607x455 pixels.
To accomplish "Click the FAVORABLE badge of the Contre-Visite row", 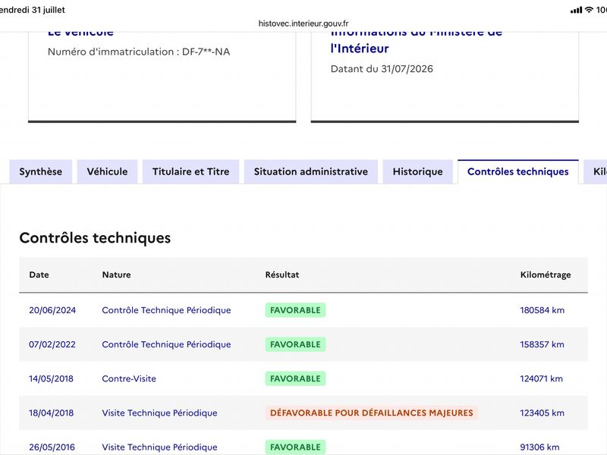I will pyautogui.click(x=295, y=378).
